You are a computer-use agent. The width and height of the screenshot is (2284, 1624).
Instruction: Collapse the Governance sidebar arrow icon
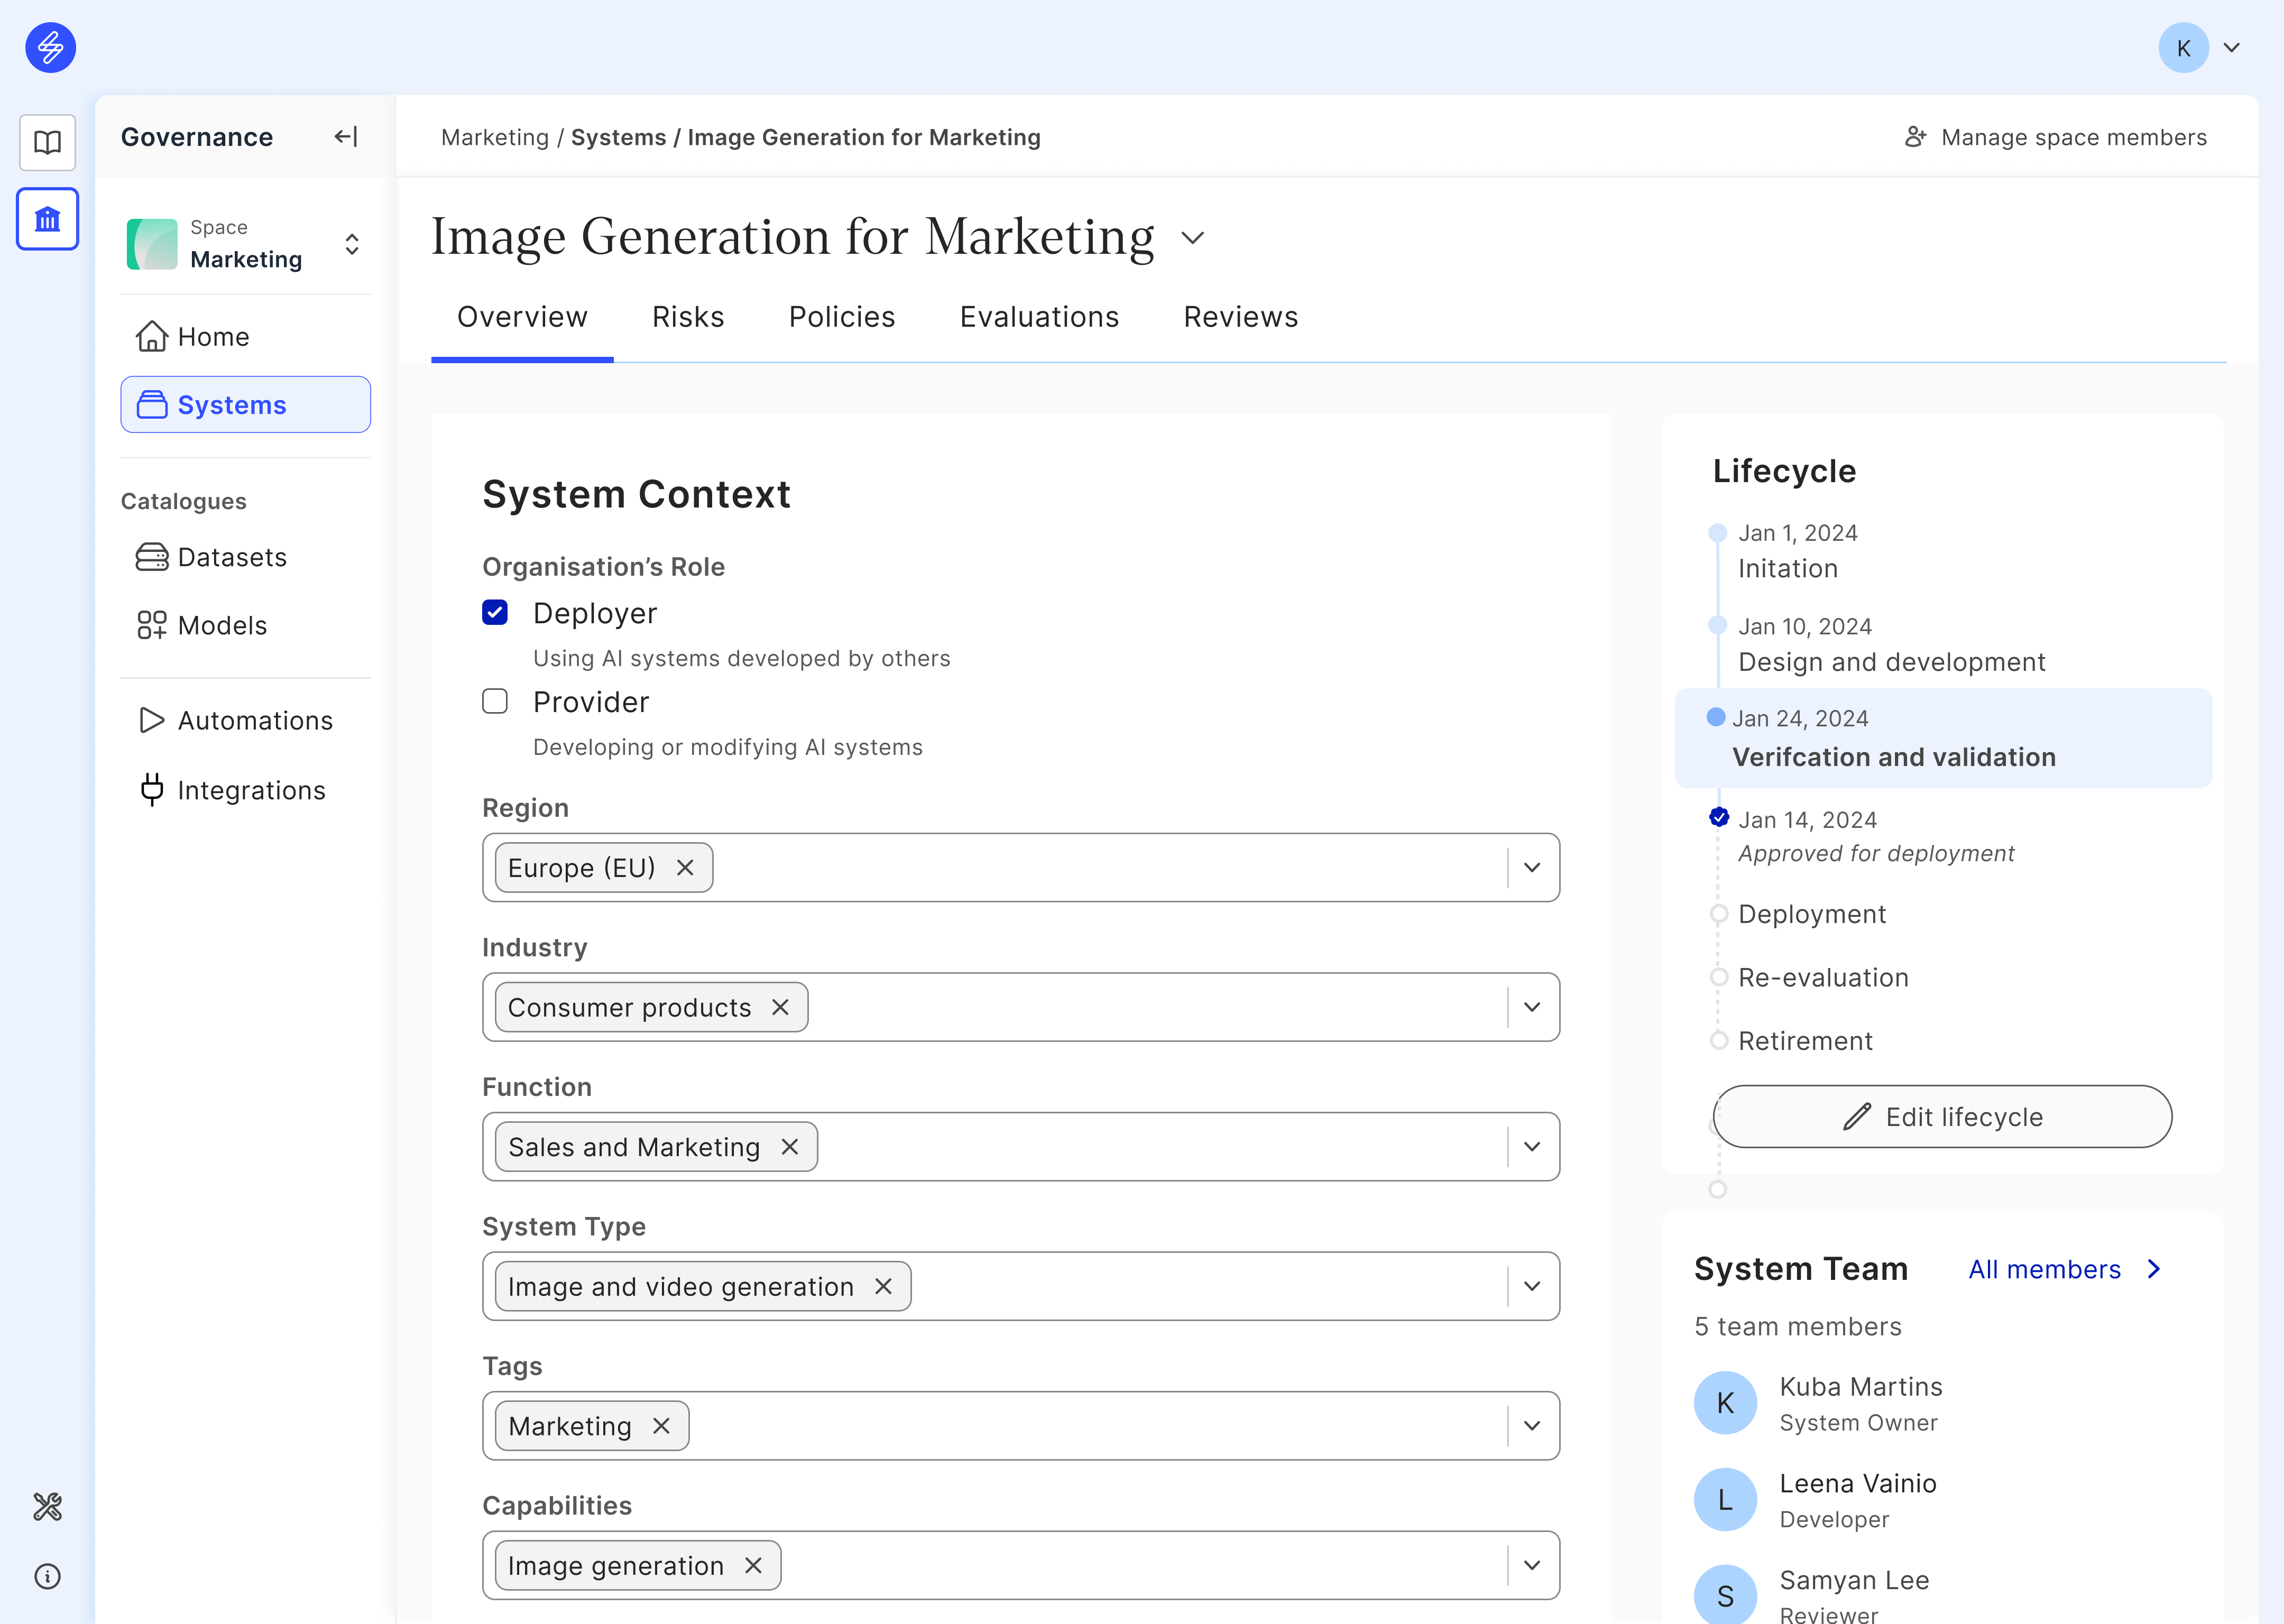346,137
